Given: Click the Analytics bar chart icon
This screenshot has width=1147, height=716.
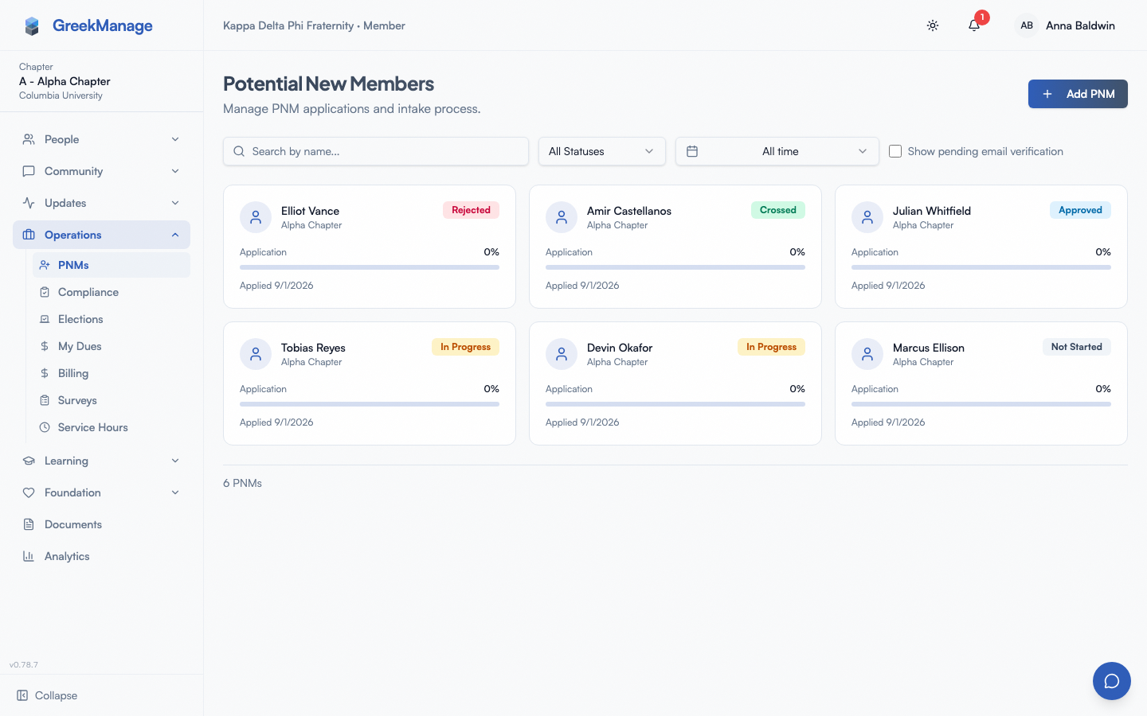Looking at the screenshot, I should 29,556.
